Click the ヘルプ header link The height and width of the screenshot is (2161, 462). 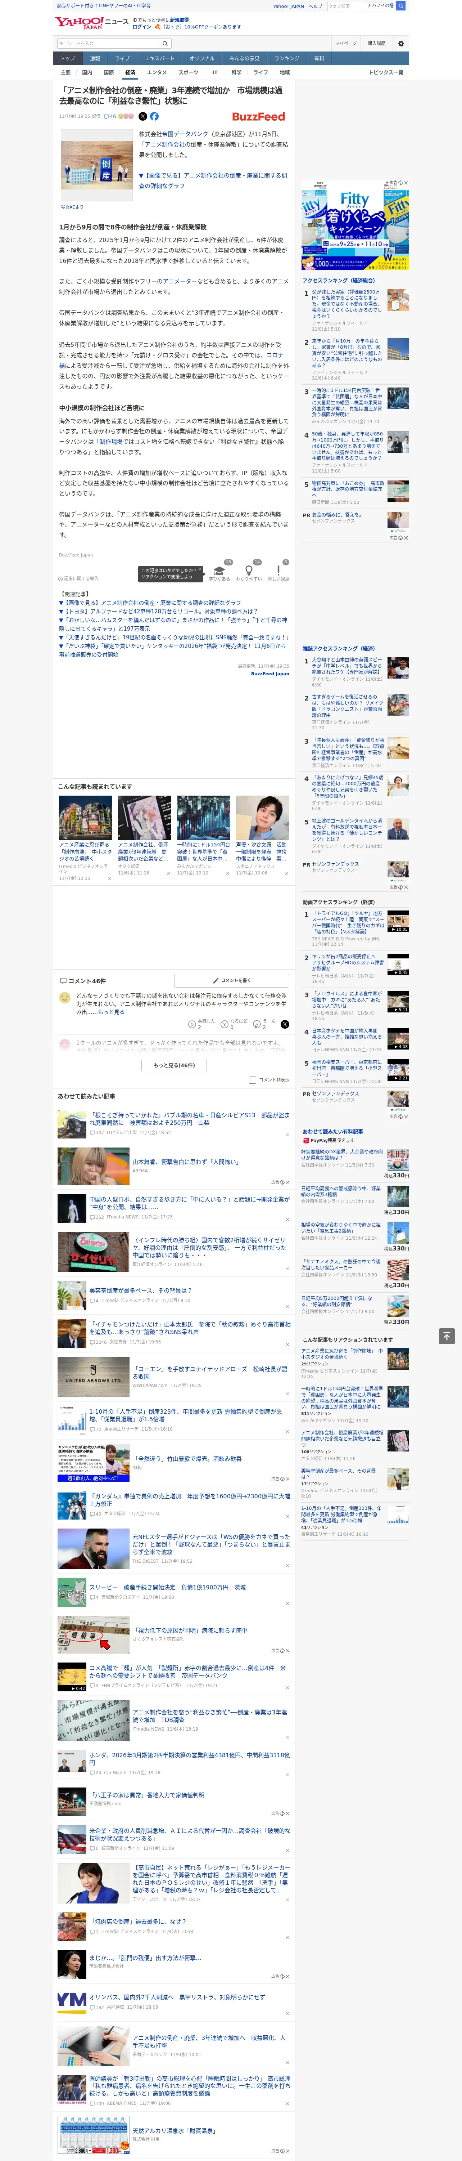pos(314,6)
